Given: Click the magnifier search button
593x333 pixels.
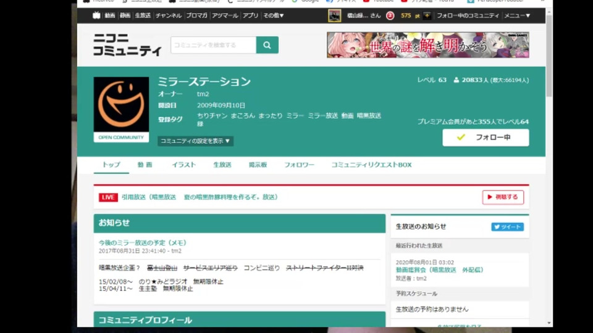Looking at the screenshot, I should 267,45.
